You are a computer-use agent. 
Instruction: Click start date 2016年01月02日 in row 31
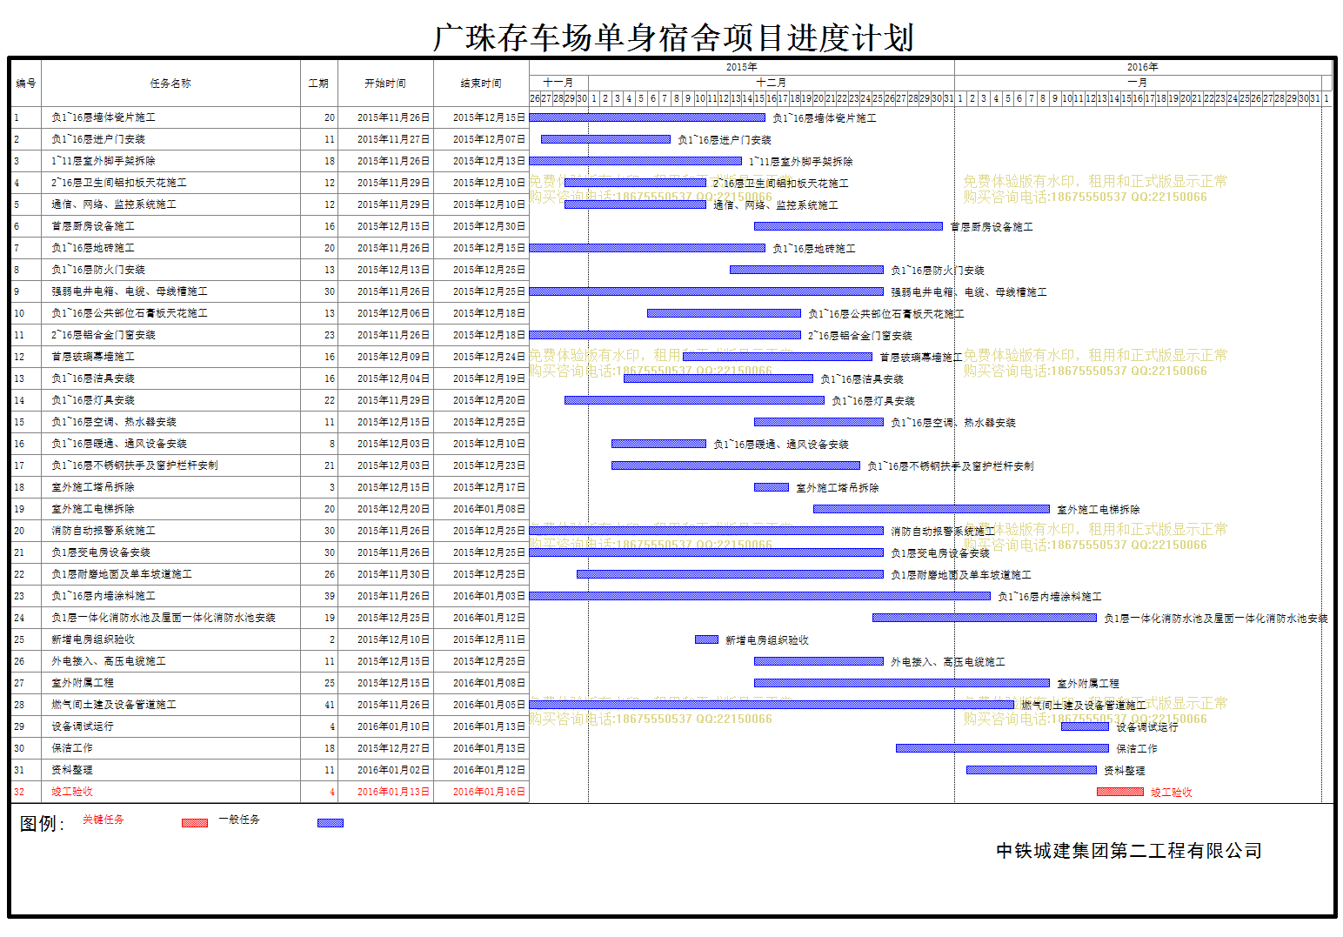[393, 770]
